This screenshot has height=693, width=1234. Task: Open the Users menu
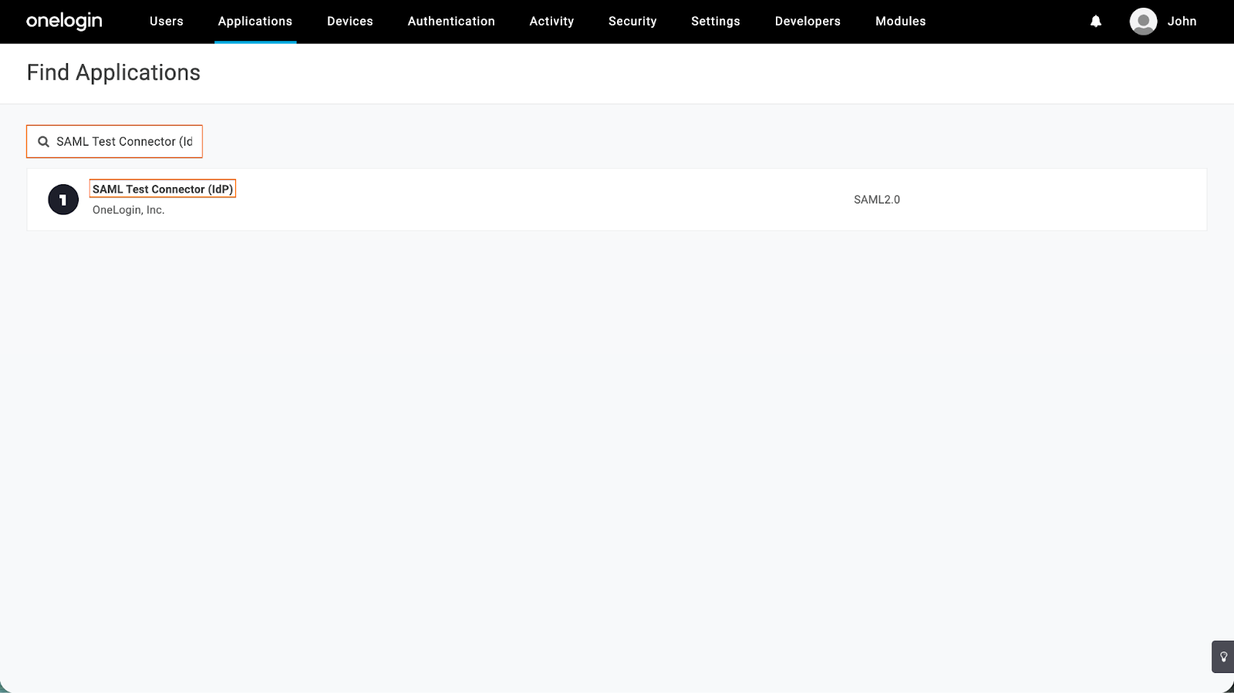(167, 22)
